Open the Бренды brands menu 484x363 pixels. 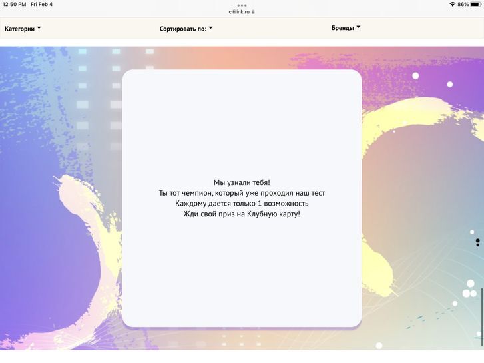pos(342,28)
